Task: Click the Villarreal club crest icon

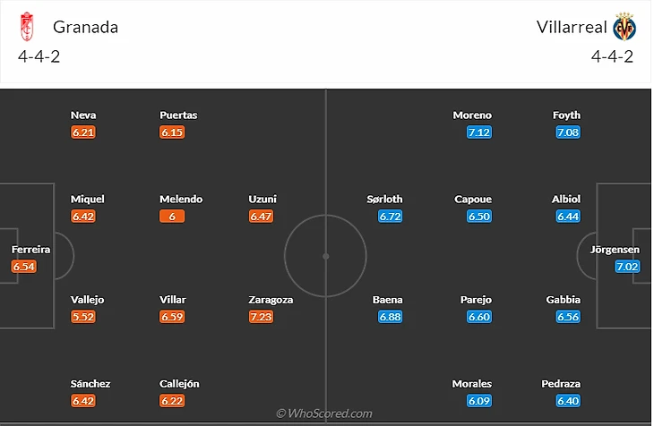Action: tap(624, 28)
